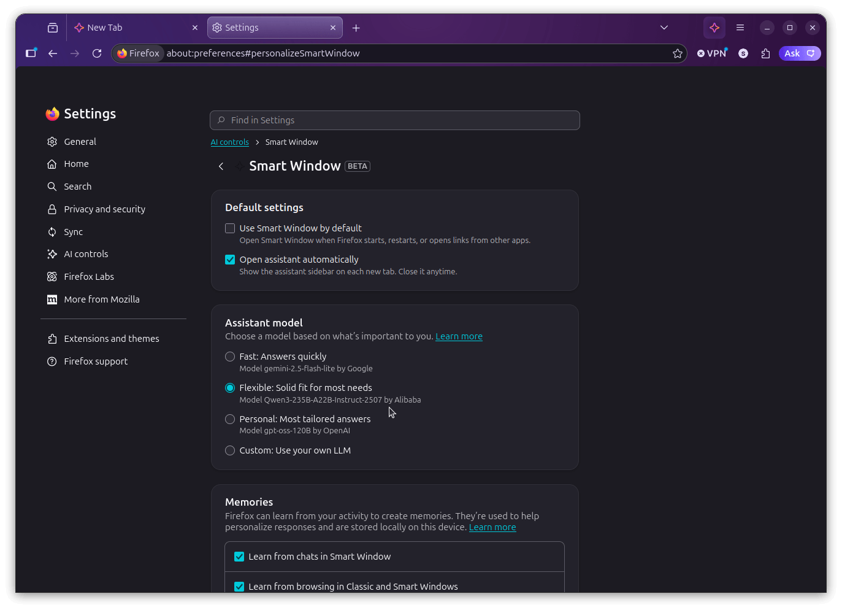Open the Extensions puzzle-piece toolbar icon
The height and width of the screenshot is (610, 842).
pos(765,53)
